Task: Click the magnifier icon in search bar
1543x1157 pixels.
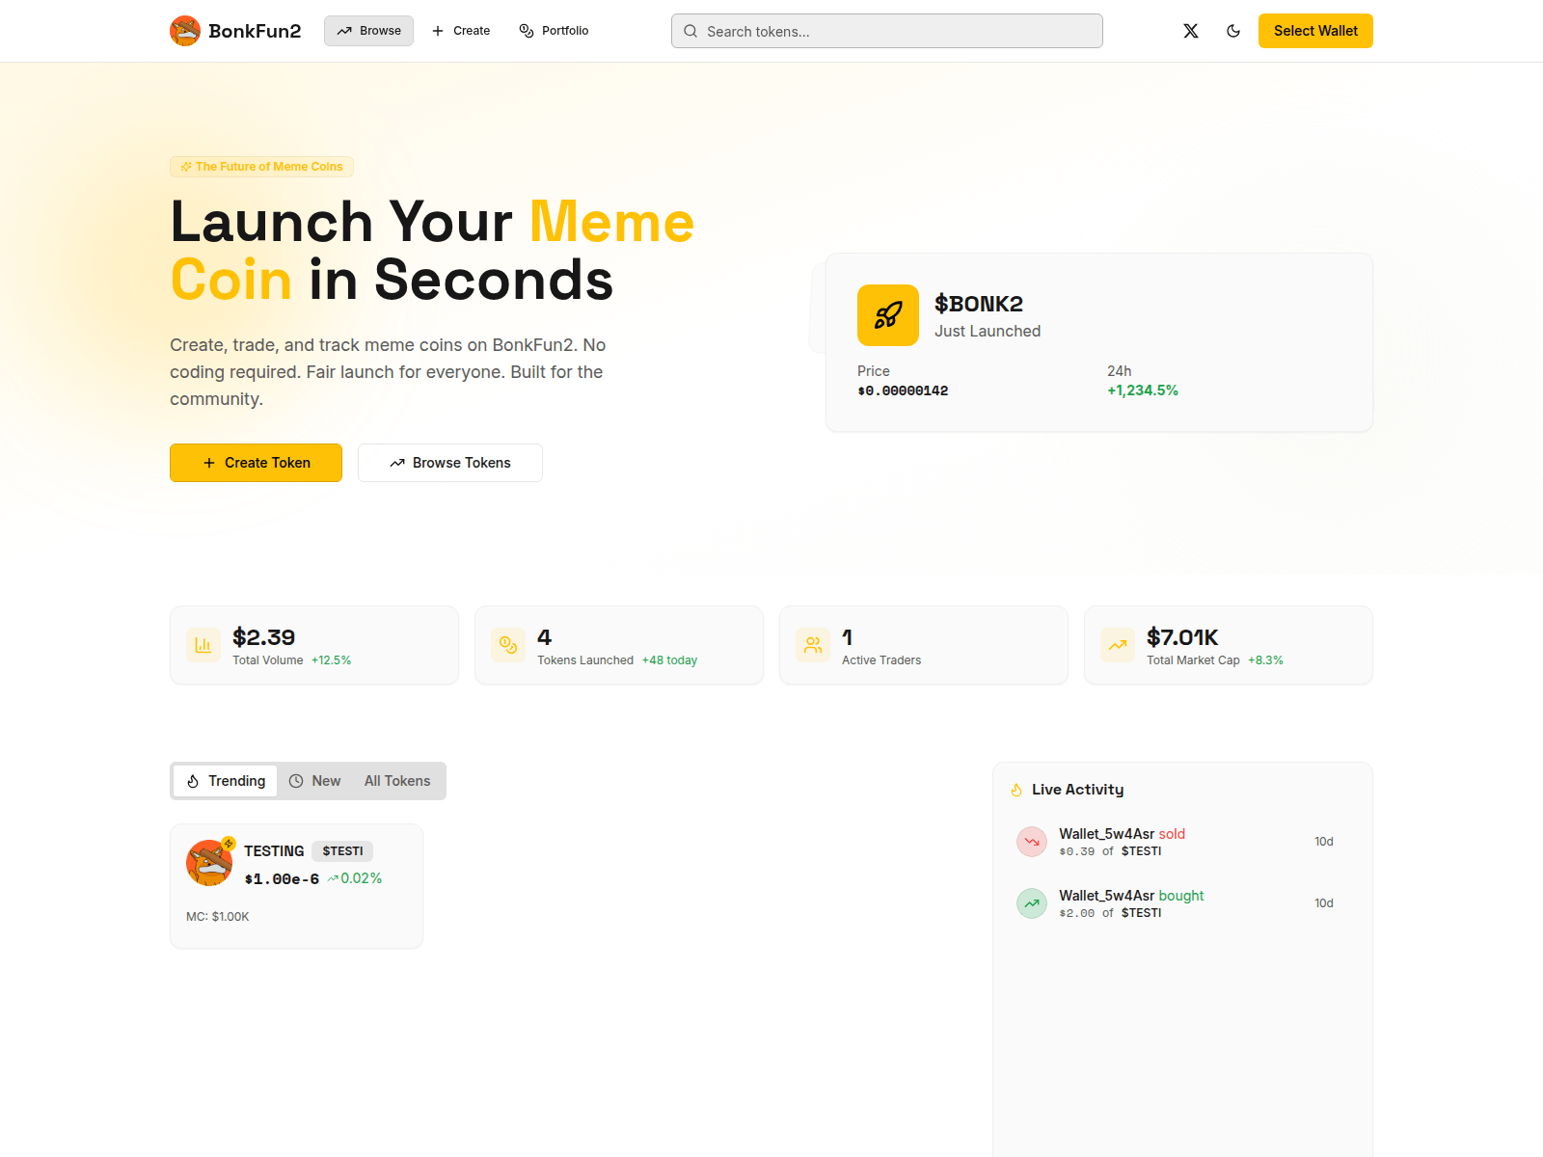Action: point(690,31)
